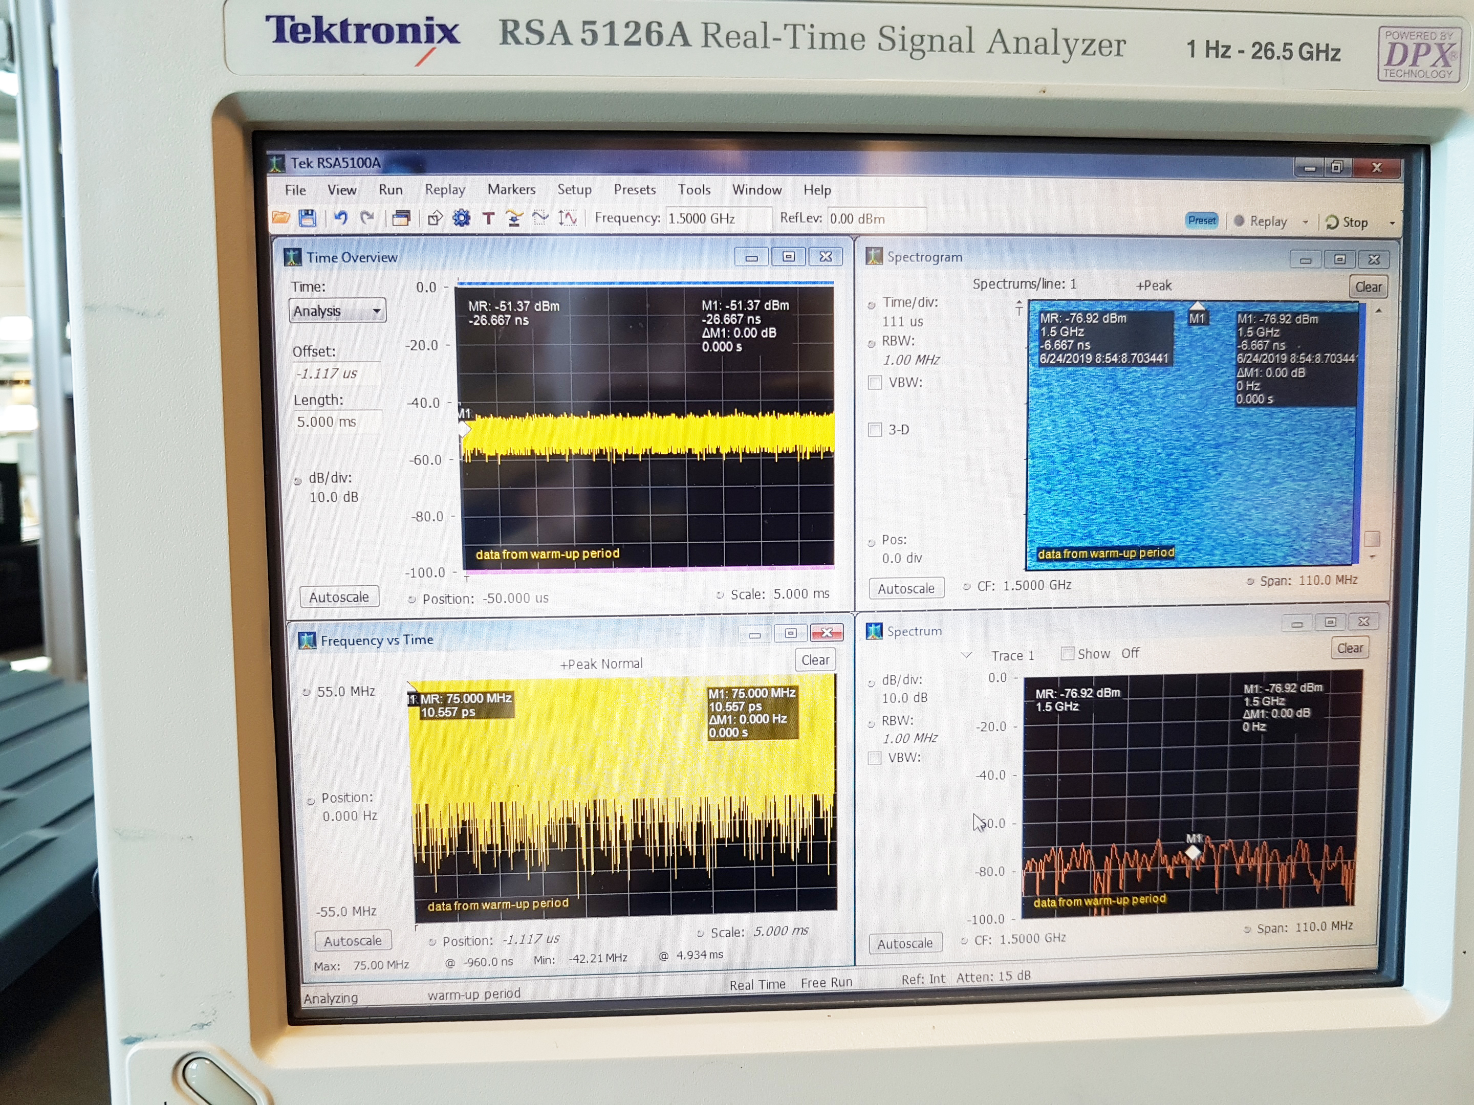Click Autoscale in Spectrogram panel
This screenshot has height=1105, width=1474.
pos(906,589)
